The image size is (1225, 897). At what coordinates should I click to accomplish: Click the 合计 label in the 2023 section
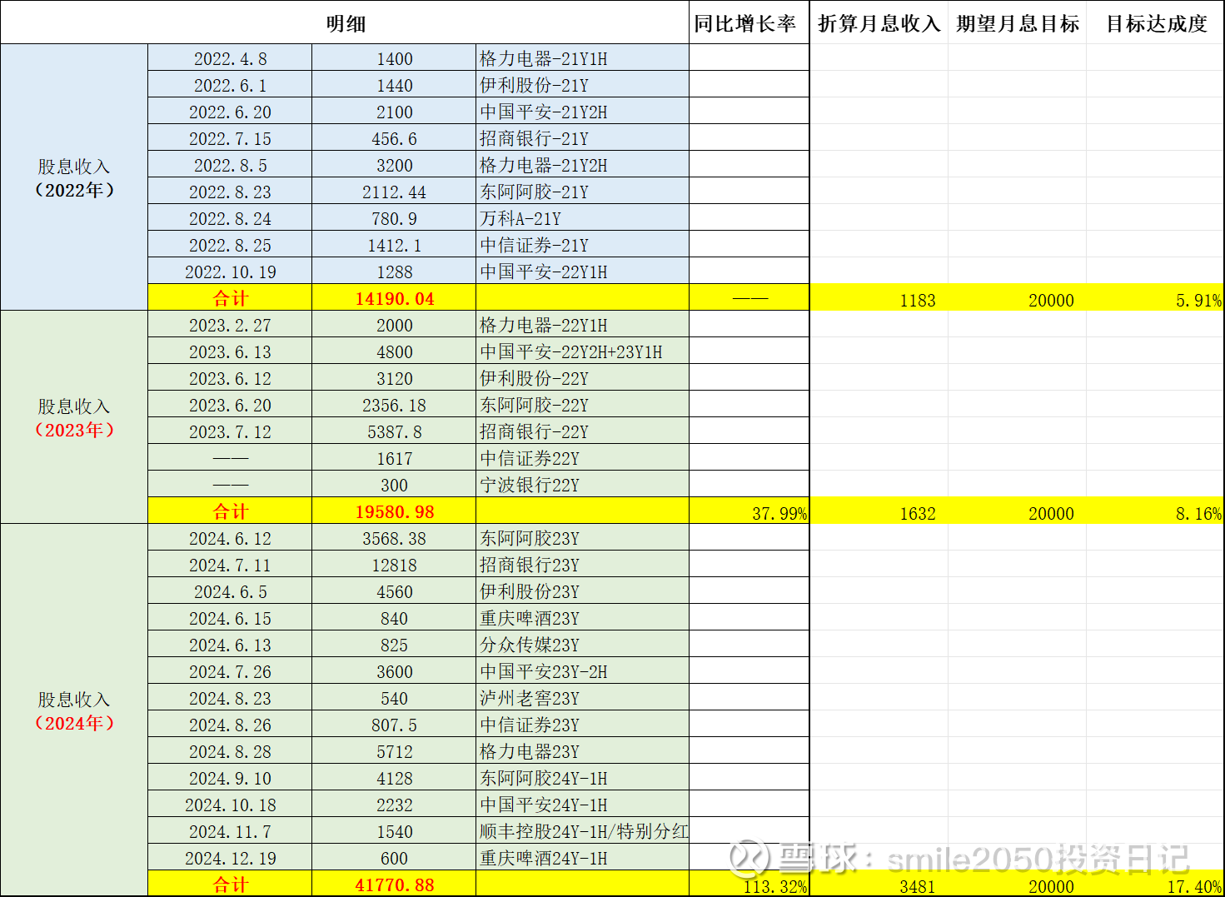(230, 511)
